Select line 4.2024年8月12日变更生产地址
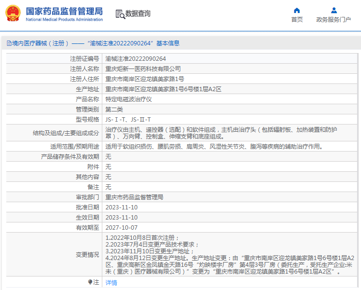This screenshot has width=361, height=290. pyautogui.click(x=230, y=265)
